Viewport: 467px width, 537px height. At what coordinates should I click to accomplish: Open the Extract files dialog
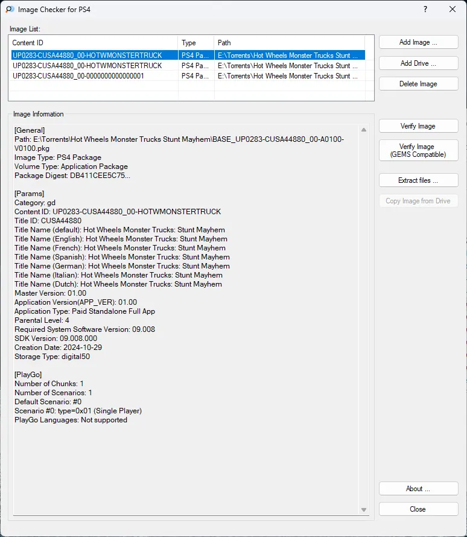(418, 180)
